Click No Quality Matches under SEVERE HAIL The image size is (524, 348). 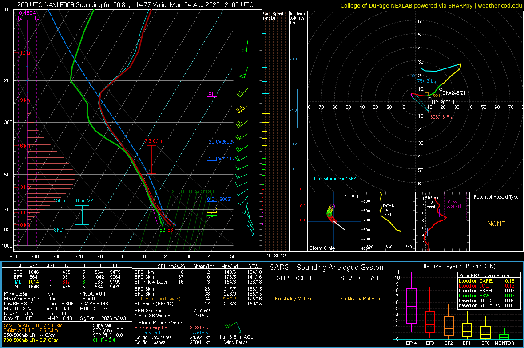[360, 299]
